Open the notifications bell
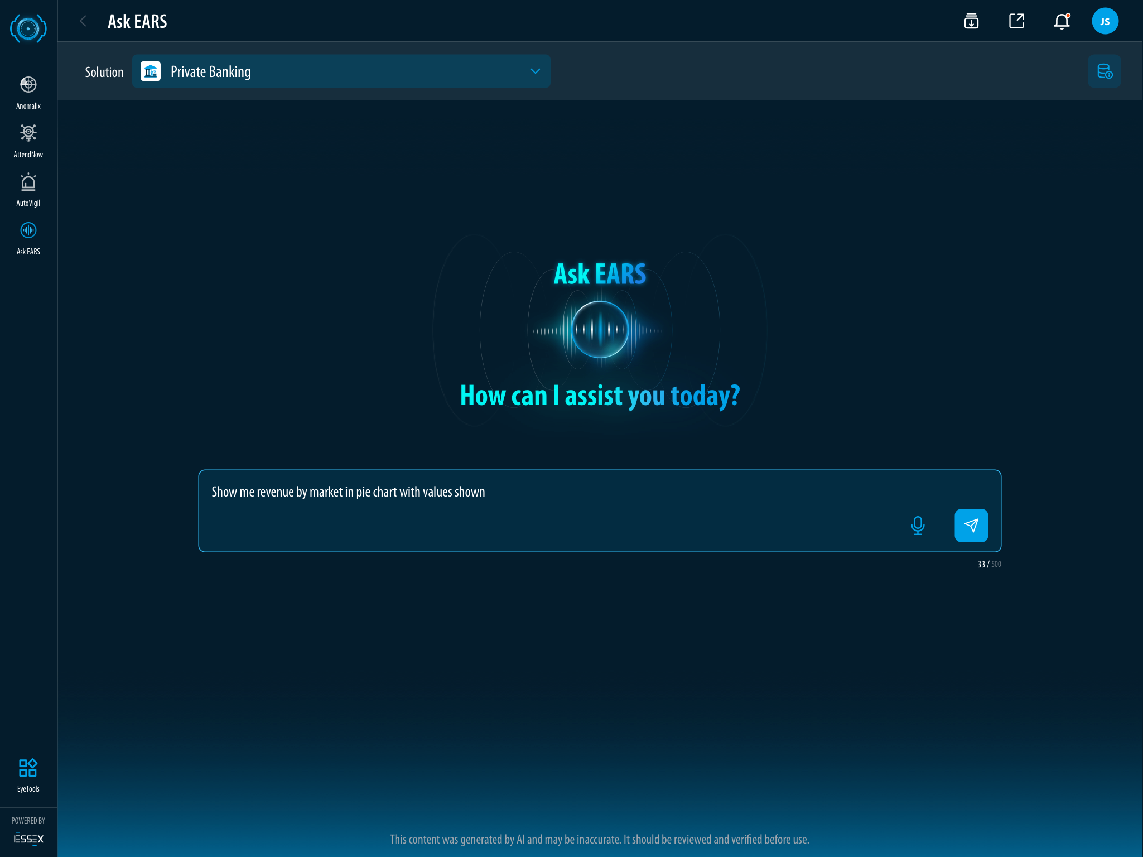This screenshot has width=1143, height=857. (1062, 21)
